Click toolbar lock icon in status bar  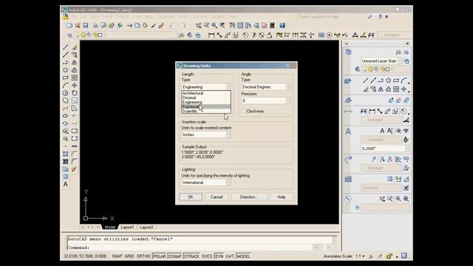click(x=389, y=256)
